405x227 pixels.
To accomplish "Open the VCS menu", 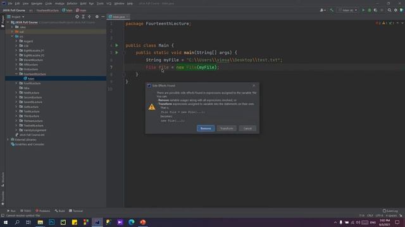I will pyautogui.click(x=109, y=4).
